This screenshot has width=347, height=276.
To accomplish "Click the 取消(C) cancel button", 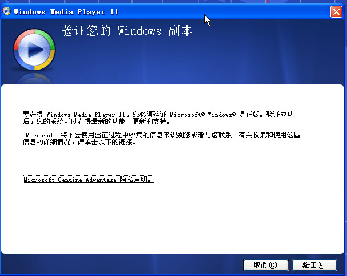I will [x=266, y=265].
